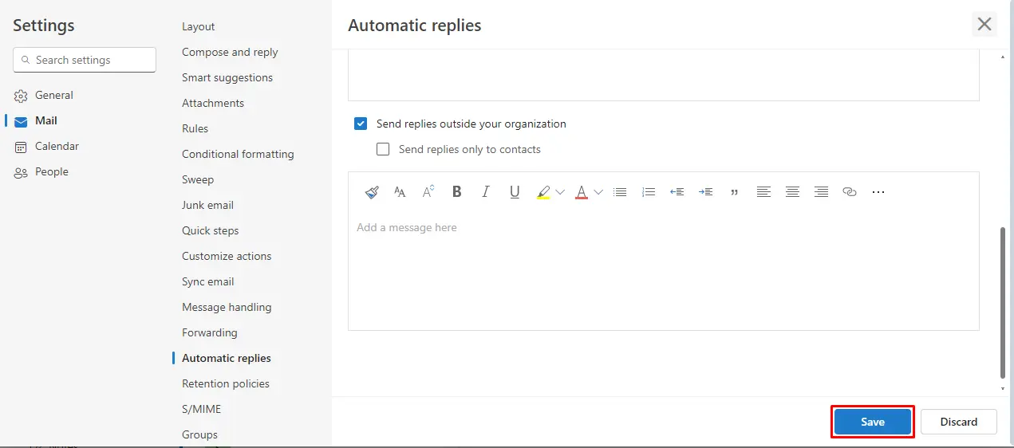
Task: Open highlight color dropdown arrow
Action: point(560,192)
